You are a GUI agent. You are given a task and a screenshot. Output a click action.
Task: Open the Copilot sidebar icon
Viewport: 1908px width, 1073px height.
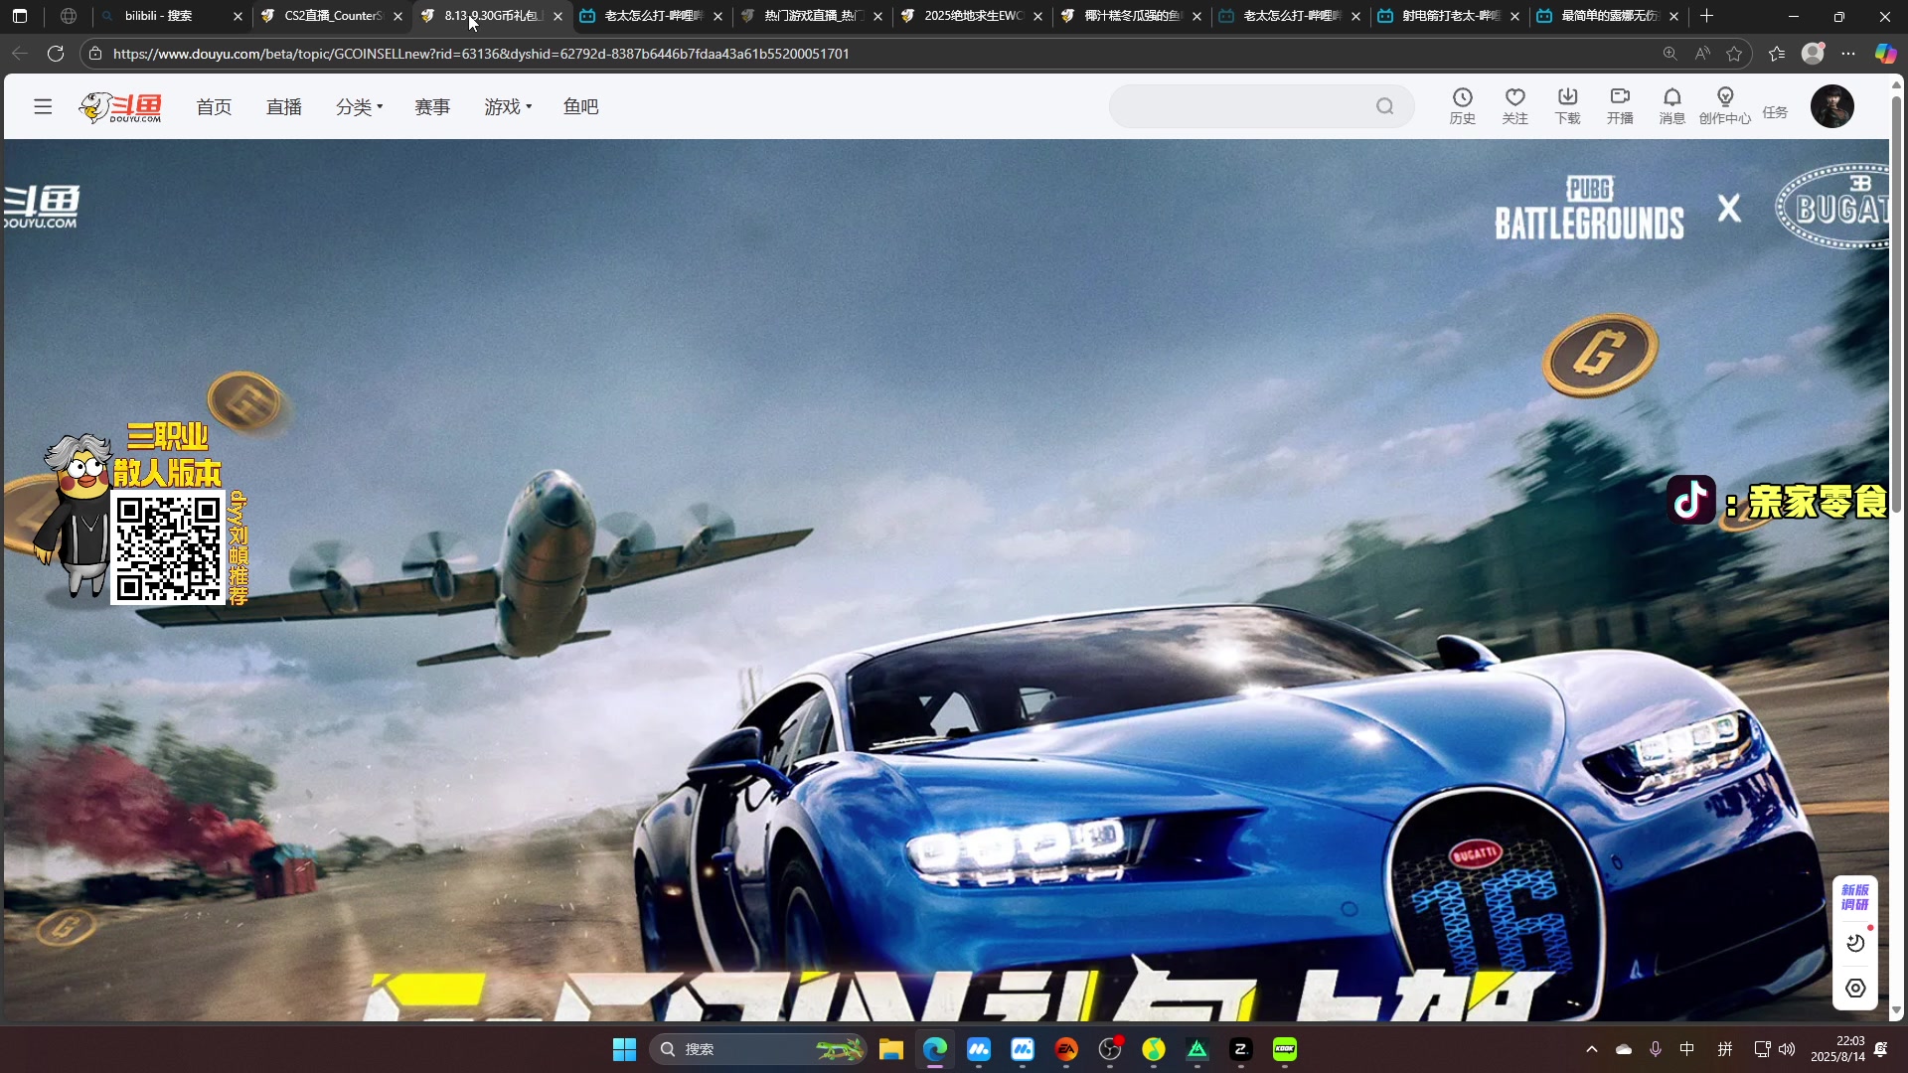(x=1885, y=54)
